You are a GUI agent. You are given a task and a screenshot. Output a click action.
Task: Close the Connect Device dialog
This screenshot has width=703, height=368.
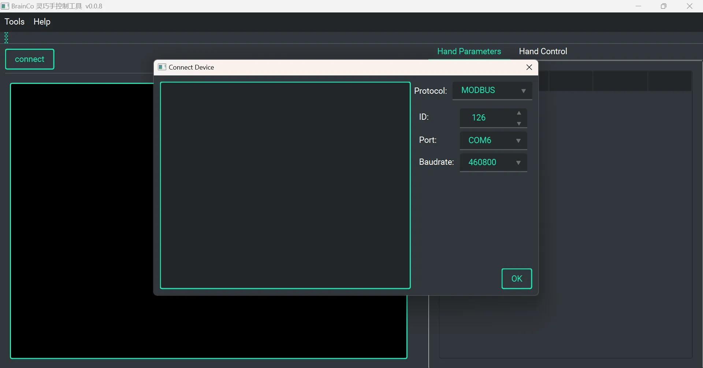[x=529, y=67]
